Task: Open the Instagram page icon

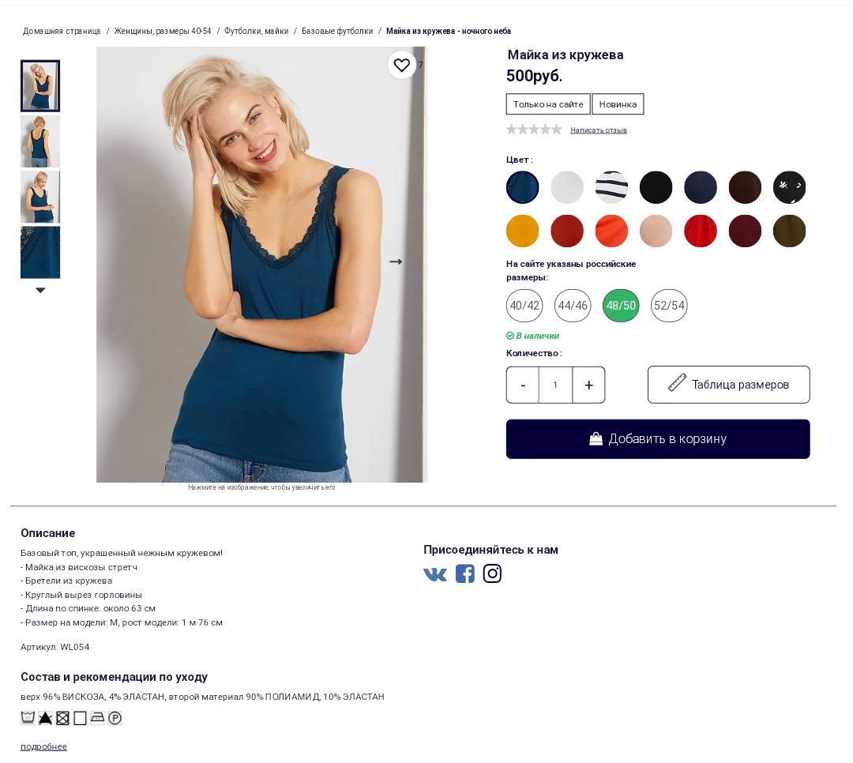Action: coord(492,573)
